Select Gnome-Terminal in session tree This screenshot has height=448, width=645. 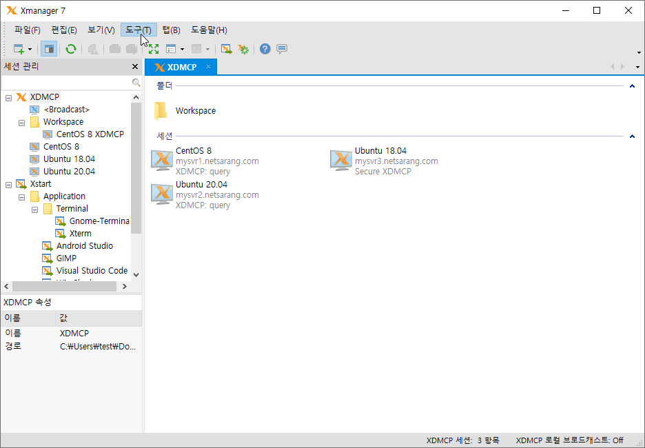click(99, 221)
